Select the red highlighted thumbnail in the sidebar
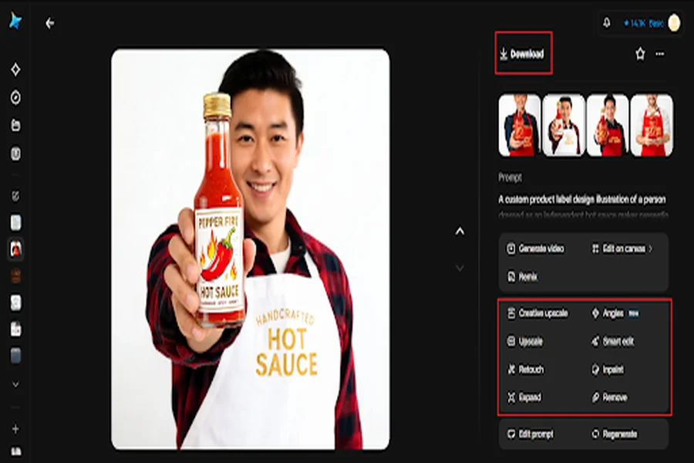Screen dimensions: 694x463 tap(15, 249)
